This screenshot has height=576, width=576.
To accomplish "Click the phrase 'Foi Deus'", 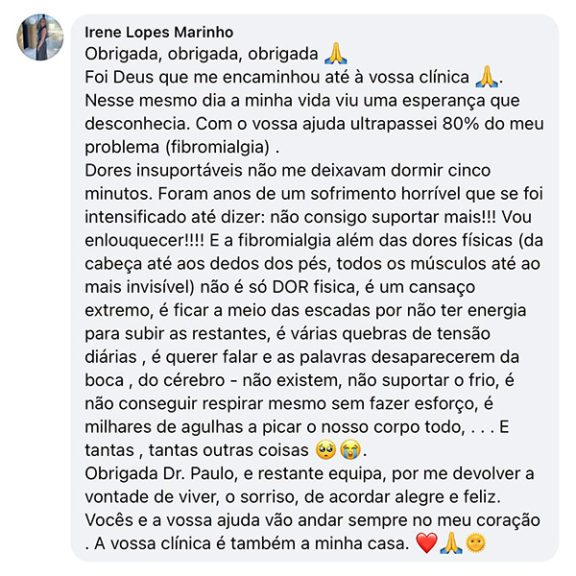I will pyautogui.click(x=117, y=76).
